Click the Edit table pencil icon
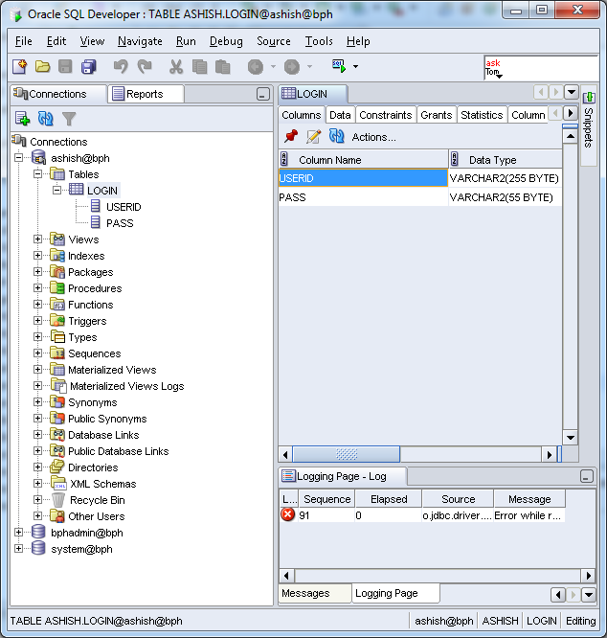Viewport: 607px width, 638px height. pyautogui.click(x=313, y=137)
